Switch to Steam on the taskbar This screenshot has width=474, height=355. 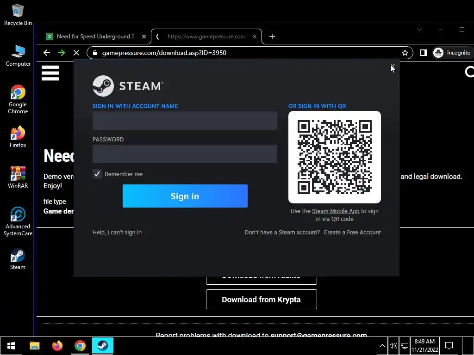(x=102, y=346)
